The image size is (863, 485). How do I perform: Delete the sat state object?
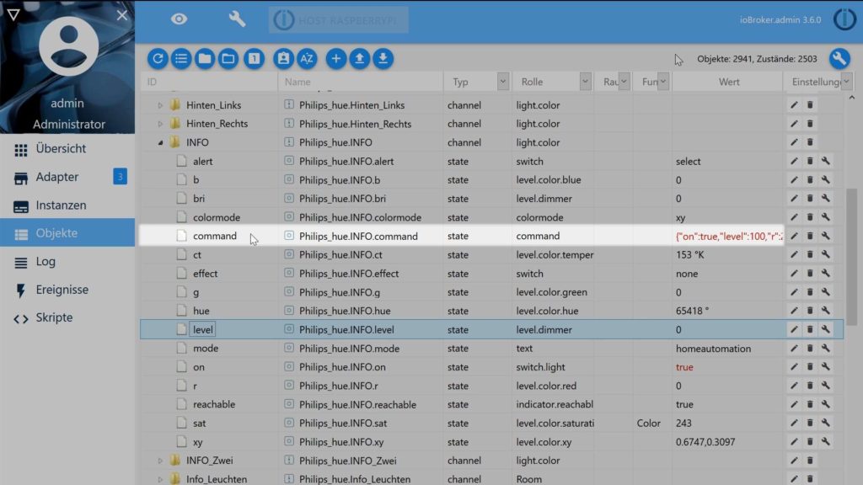tap(810, 423)
